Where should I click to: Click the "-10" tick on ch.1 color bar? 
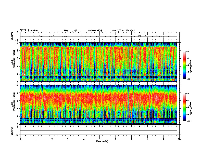click(188, 79)
